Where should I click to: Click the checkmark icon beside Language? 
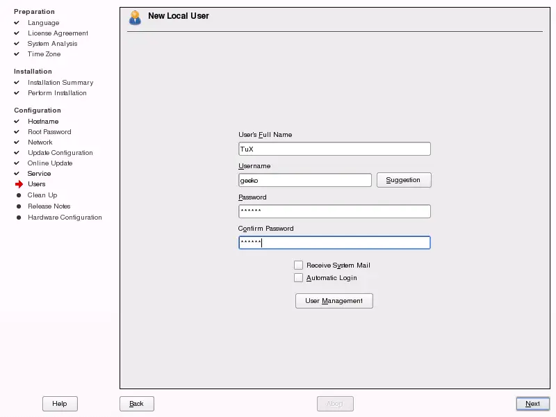[x=17, y=23]
